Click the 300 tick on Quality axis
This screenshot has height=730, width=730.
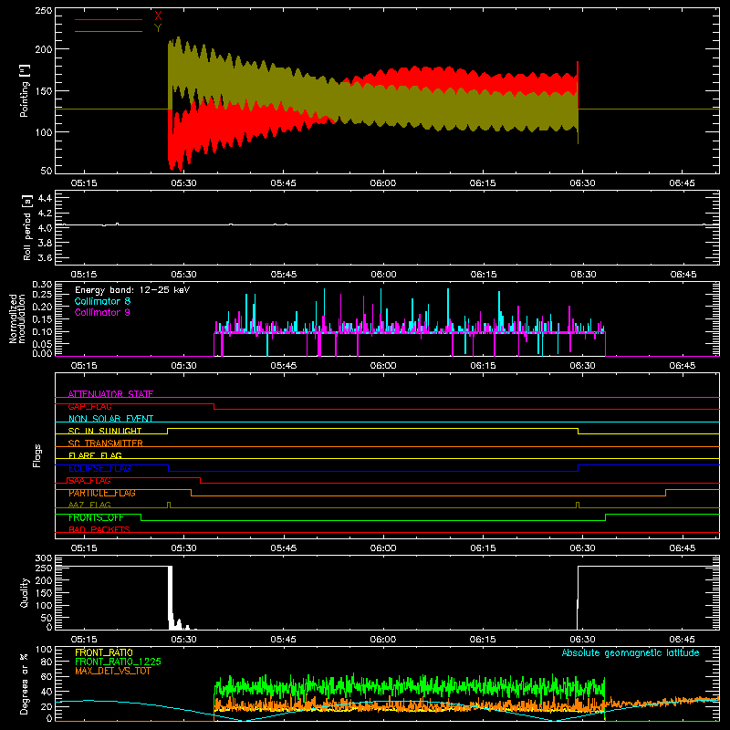click(x=43, y=558)
